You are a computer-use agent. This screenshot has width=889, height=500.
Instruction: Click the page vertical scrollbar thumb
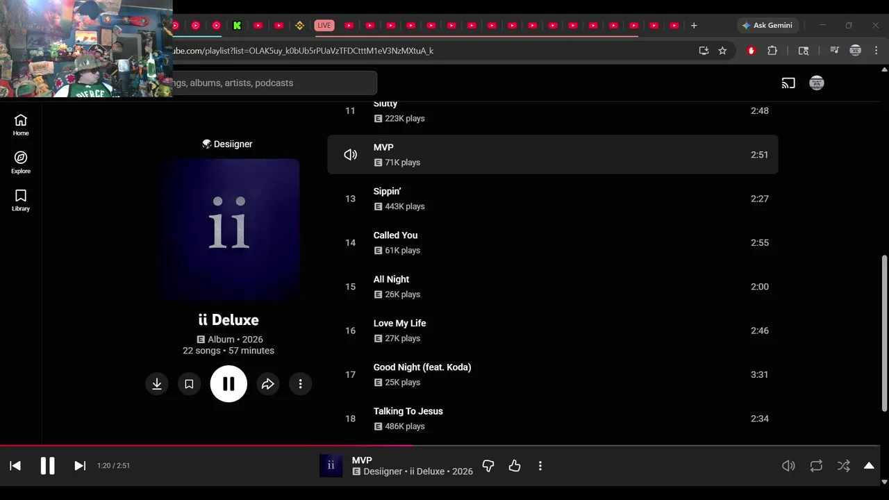884,333
